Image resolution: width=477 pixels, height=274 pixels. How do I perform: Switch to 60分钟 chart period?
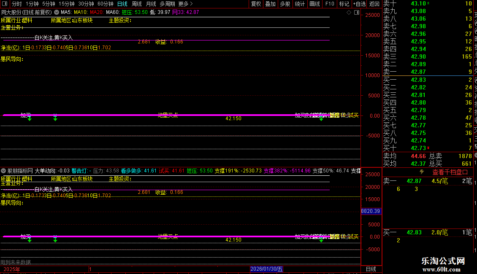point(106,4)
